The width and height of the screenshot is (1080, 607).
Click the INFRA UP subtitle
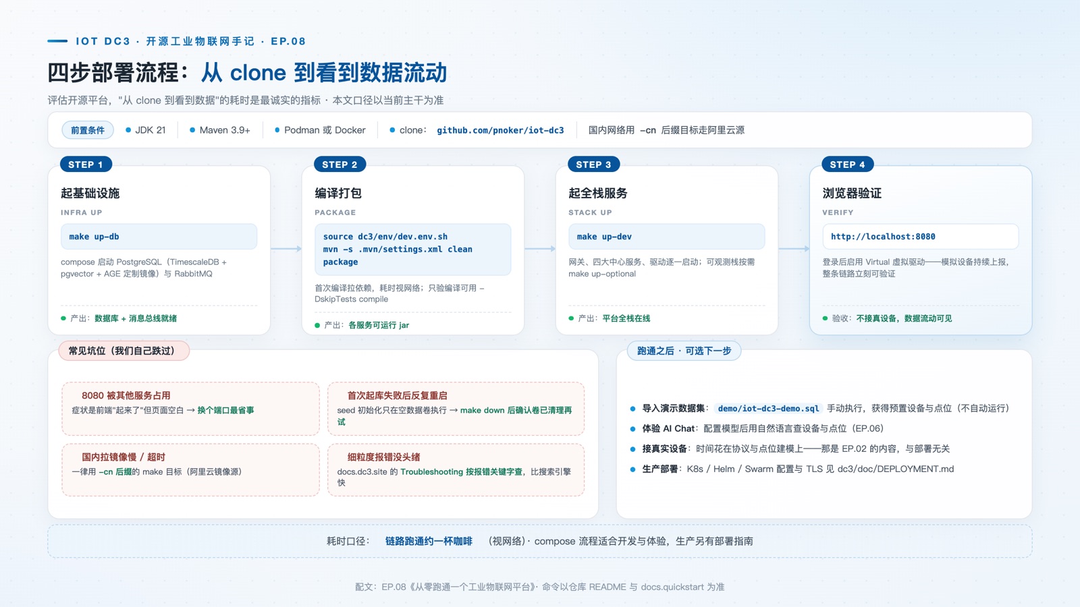click(82, 212)
